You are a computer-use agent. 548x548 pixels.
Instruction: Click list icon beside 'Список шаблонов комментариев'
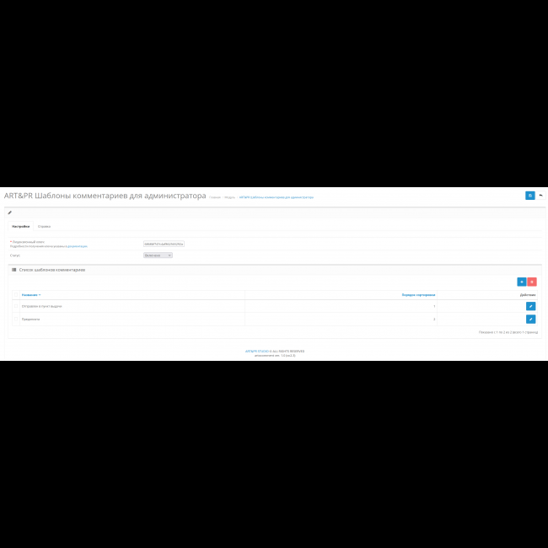13,270
